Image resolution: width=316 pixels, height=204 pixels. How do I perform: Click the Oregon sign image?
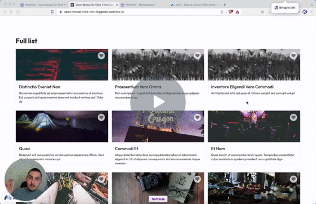click(x=158, y=126)
